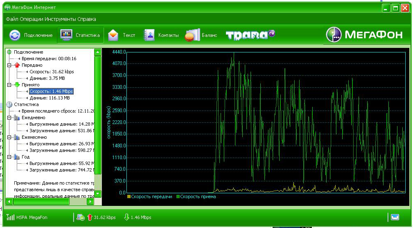The image size is (413, 228).
Task: Click the Скорость передачи legend label
Action: point(152,196)
